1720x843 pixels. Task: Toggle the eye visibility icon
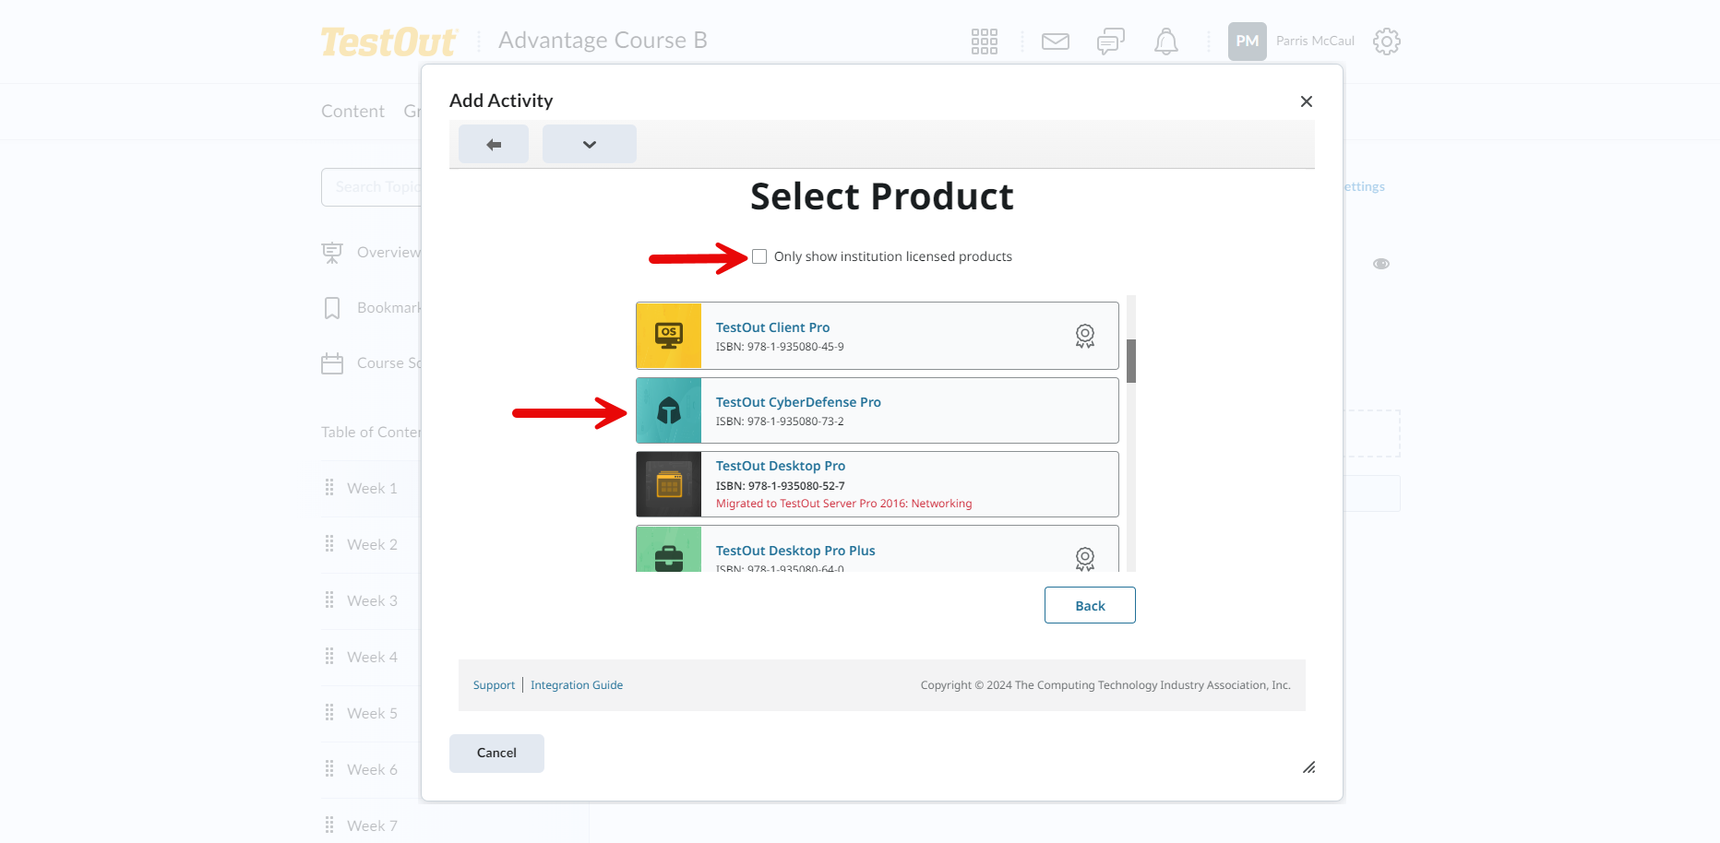(x=1380, y=264)
